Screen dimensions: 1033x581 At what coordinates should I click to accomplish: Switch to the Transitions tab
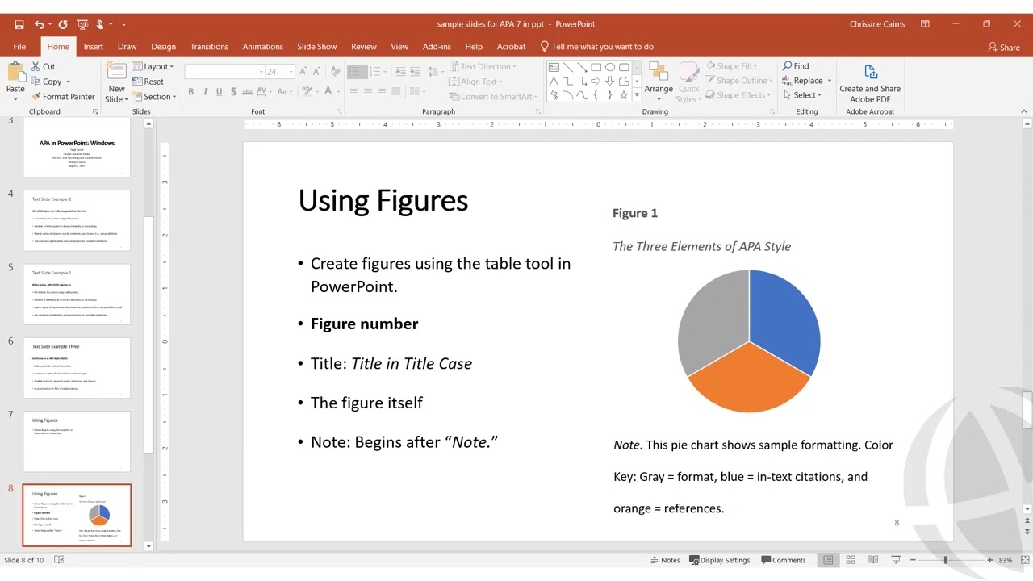coord(209,47)
